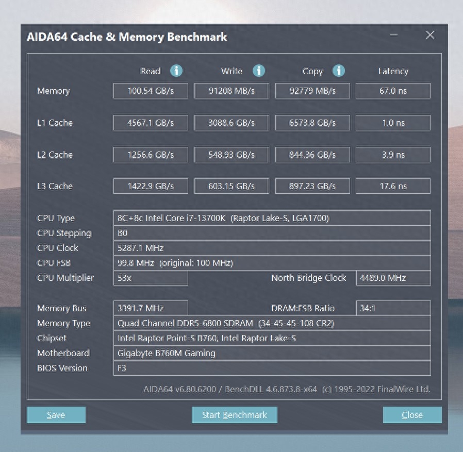Click the BIOS Version label

pos(62,369)
